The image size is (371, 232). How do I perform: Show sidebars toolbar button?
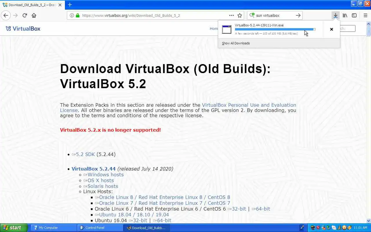[354, 15]
